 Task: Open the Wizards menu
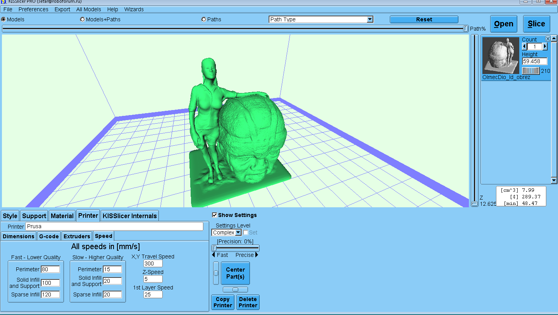click(134, 9)
